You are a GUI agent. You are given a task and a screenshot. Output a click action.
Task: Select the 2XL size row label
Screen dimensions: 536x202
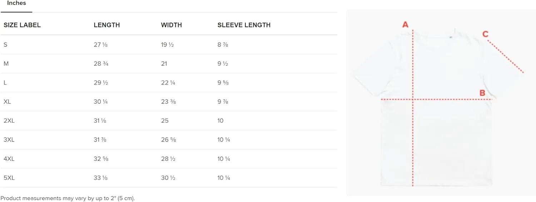tap(9, 120)
